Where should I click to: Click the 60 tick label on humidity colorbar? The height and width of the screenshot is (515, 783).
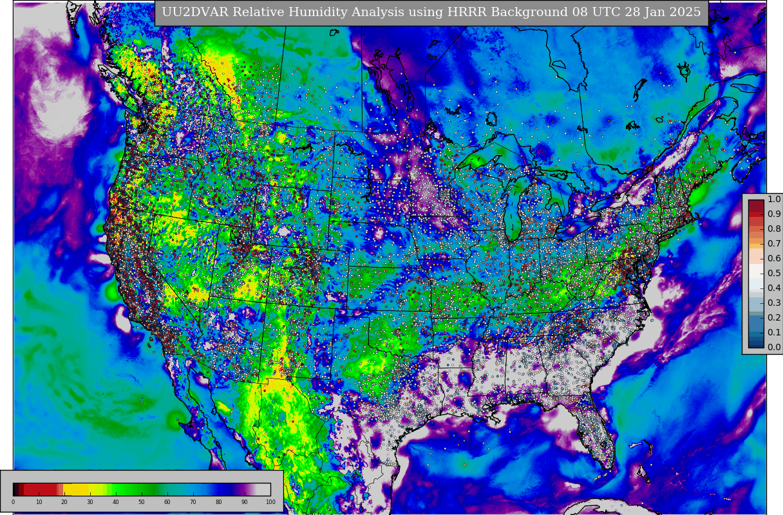tap(167, 502)
